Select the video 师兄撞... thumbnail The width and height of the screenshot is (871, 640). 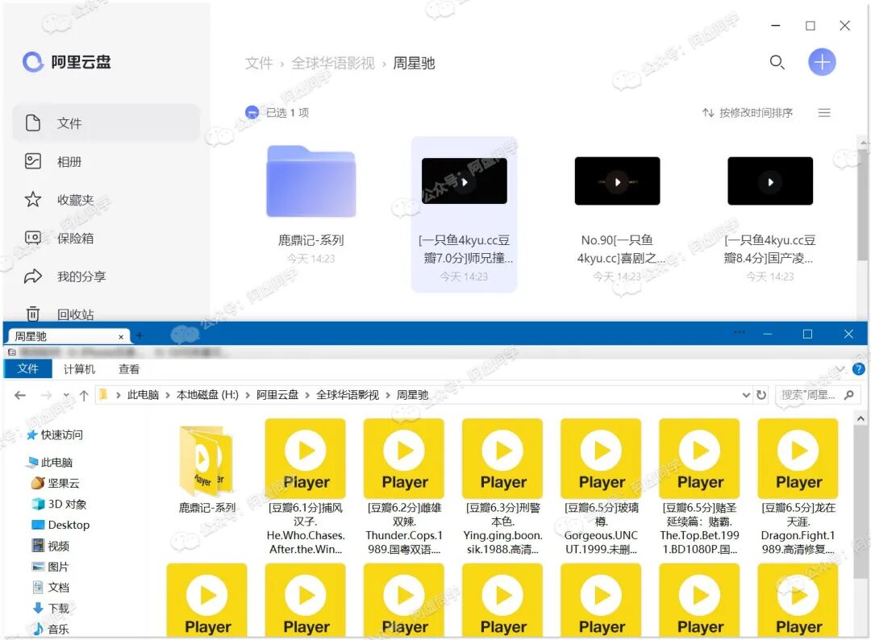point(465,181)
